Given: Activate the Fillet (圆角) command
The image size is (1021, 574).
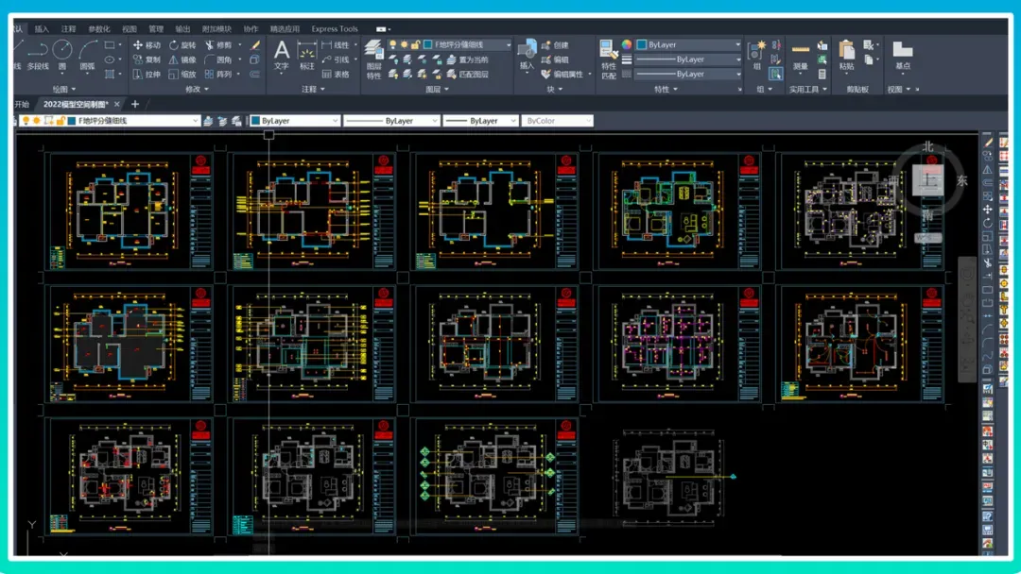Looking at the screenshot, I should 218,59.
